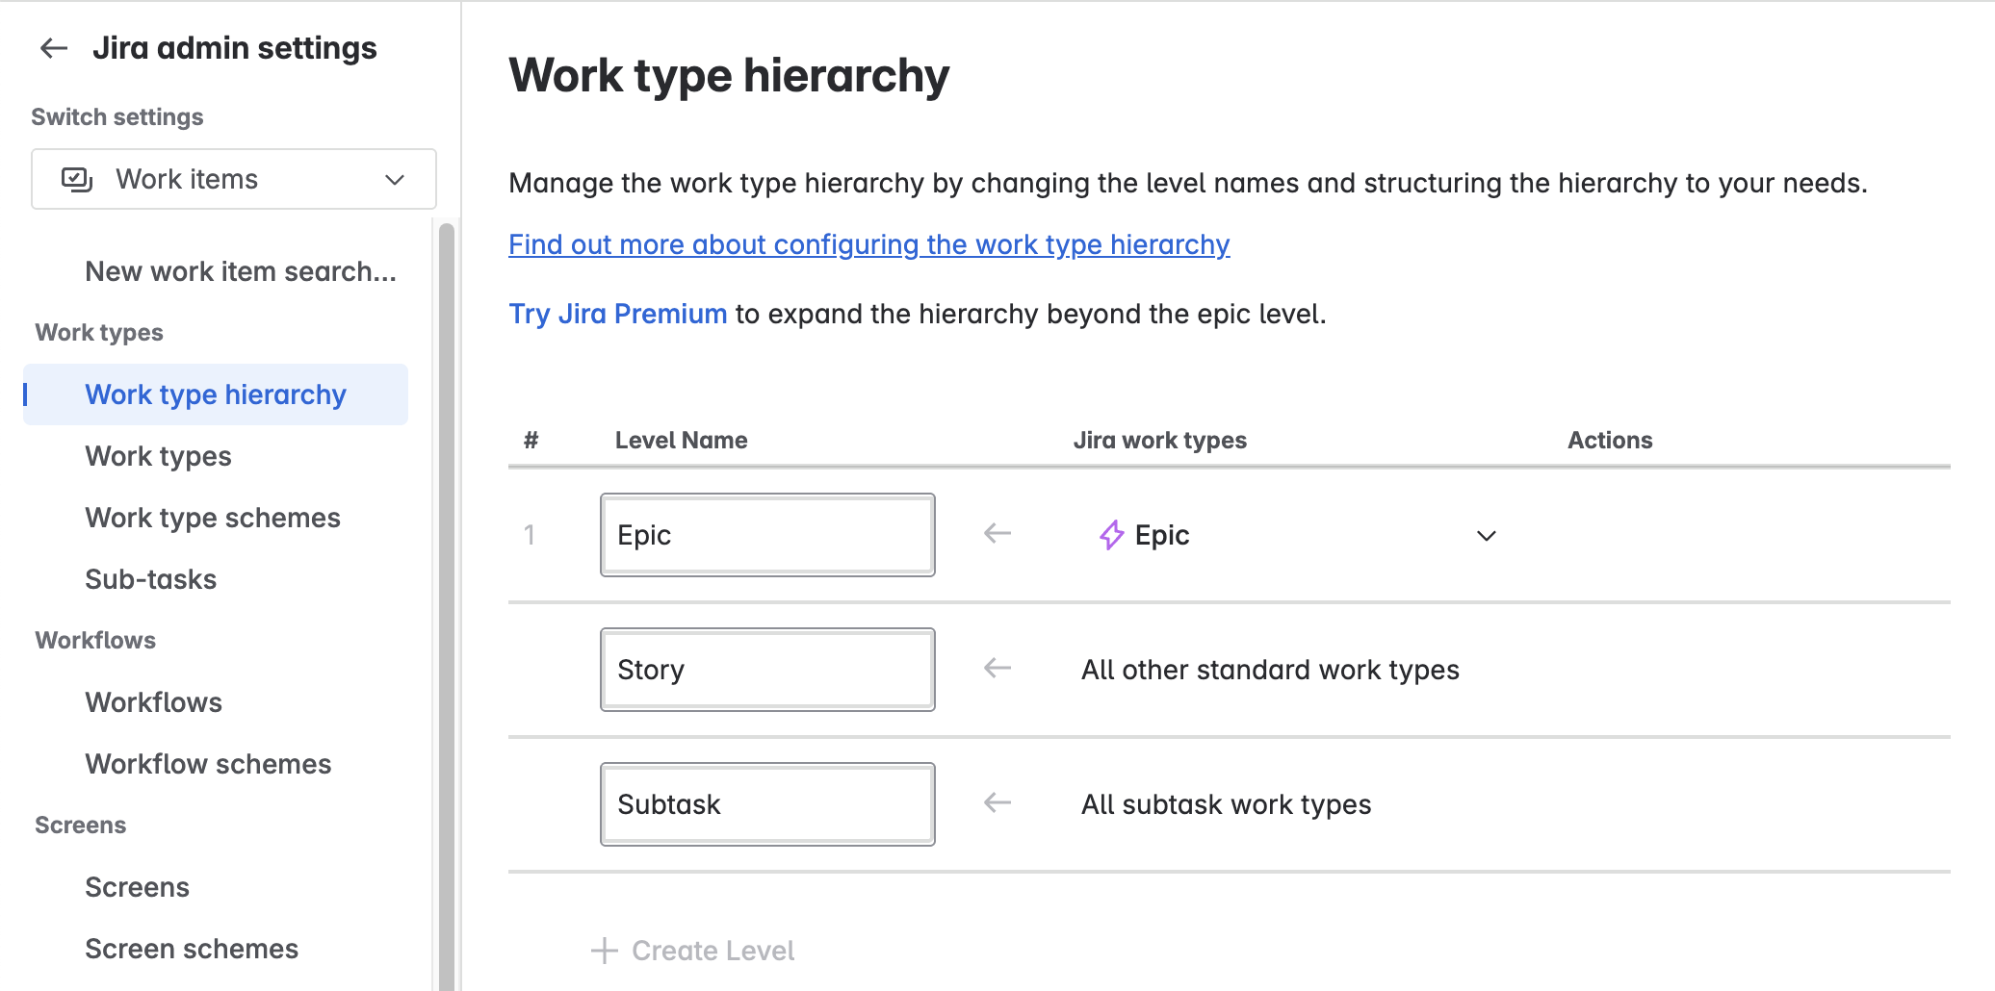Click the arrow icon beside Epic level name
This screenshot has height=991, width=1995.
(997, 533)
